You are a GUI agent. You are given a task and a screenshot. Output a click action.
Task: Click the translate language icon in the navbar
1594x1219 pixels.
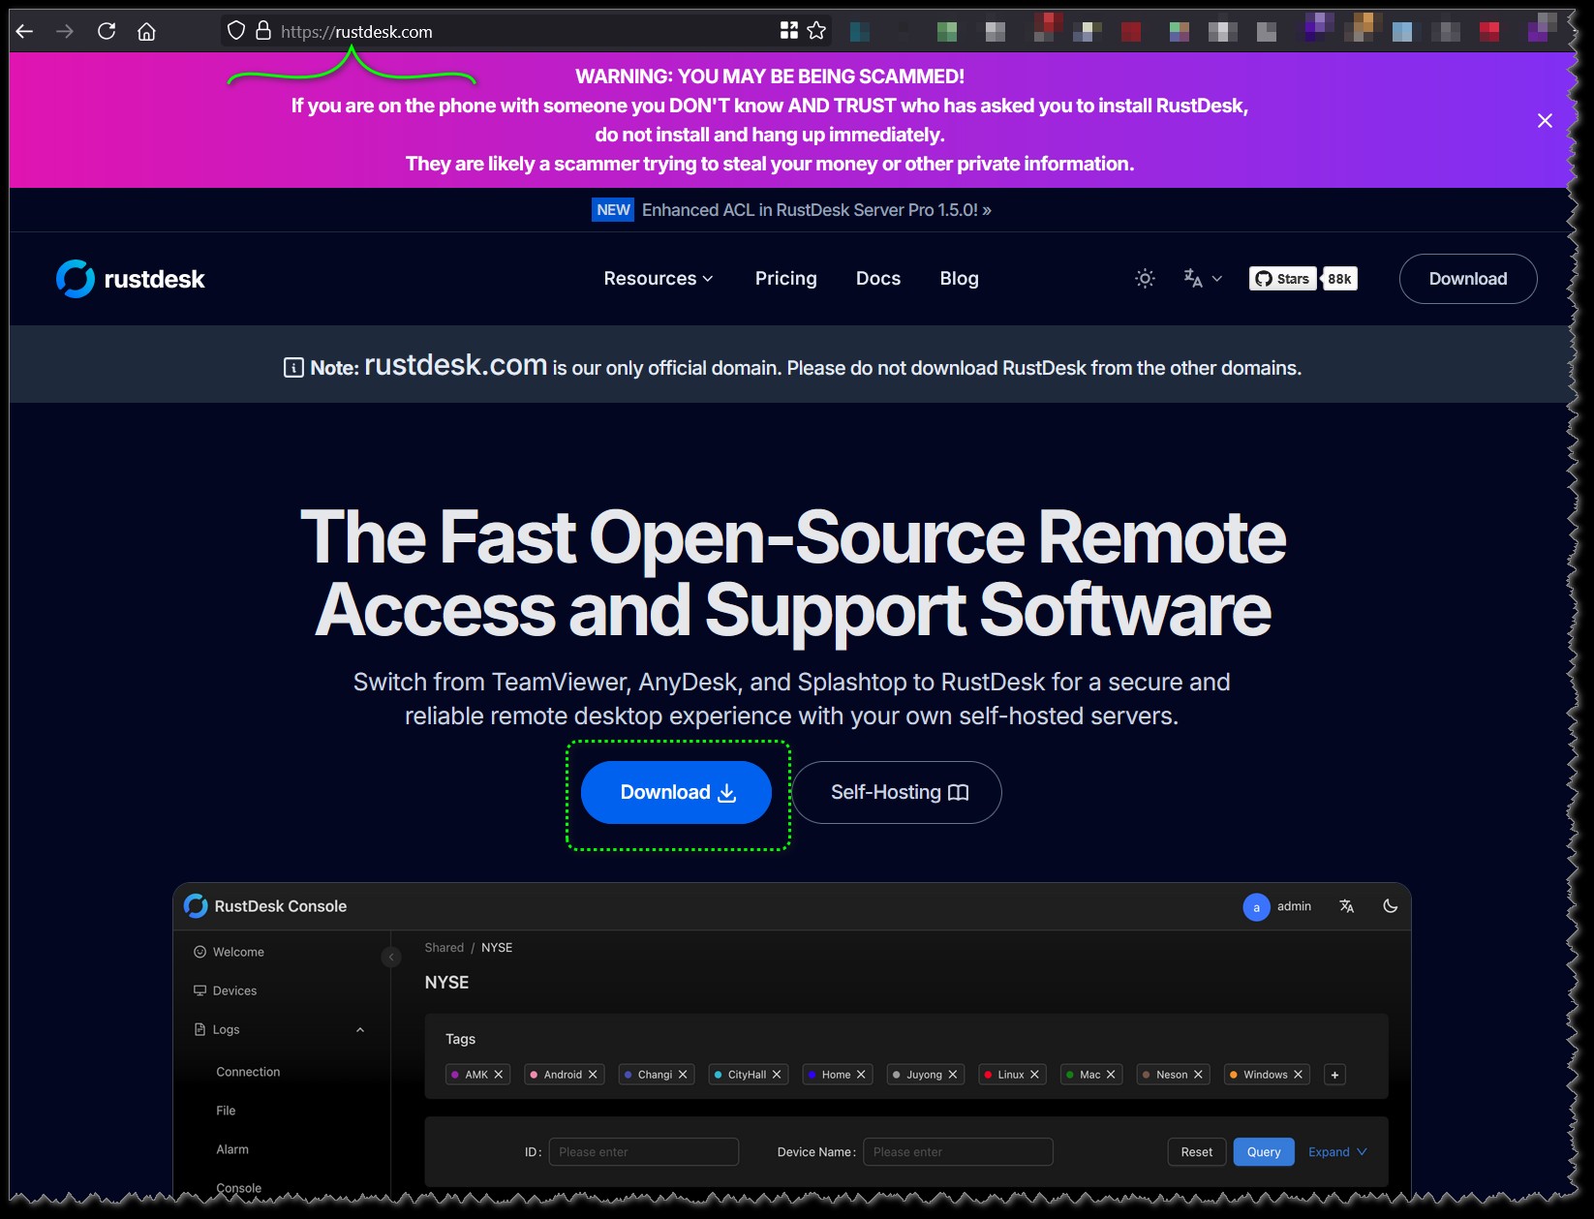pyautogui.click(x=1194, y=279)
